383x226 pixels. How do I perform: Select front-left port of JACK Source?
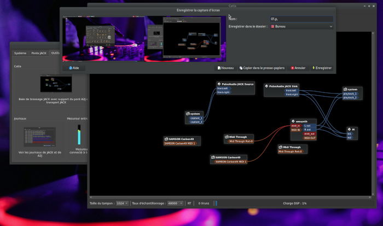tap(223, 89)
